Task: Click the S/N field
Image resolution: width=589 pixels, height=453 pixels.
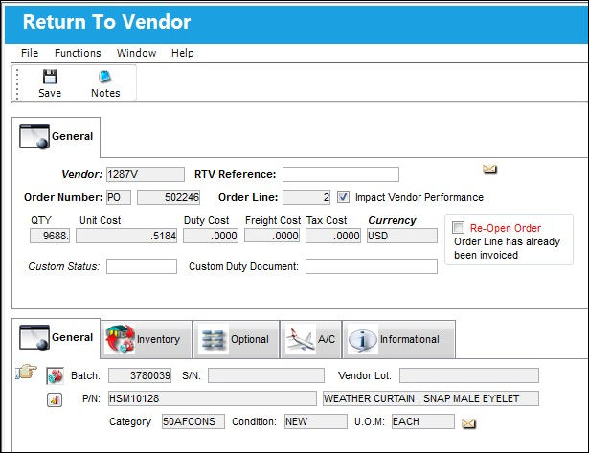Action: (266, 375)
